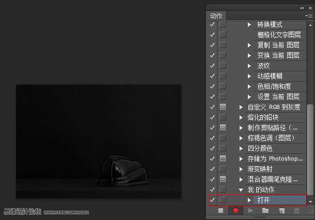Select the 变换 当前 图层 step

point(278,55)
